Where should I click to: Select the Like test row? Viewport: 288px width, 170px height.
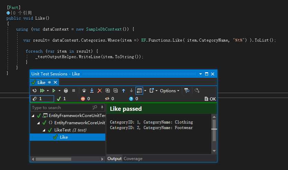[x=68, y=137]
